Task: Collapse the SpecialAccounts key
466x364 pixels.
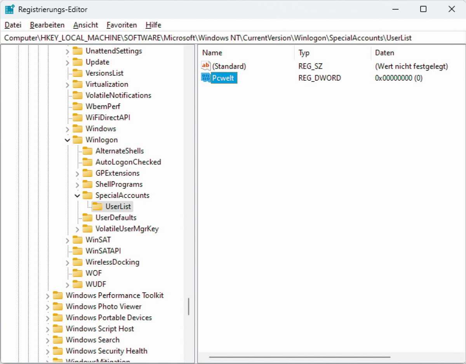Action: (78, 196)
